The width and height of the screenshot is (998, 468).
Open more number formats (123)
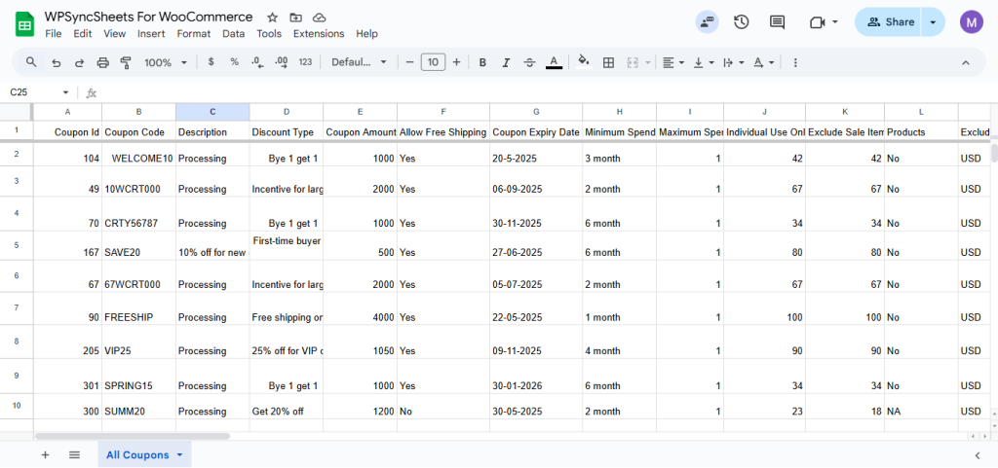(x=305, y=62)
